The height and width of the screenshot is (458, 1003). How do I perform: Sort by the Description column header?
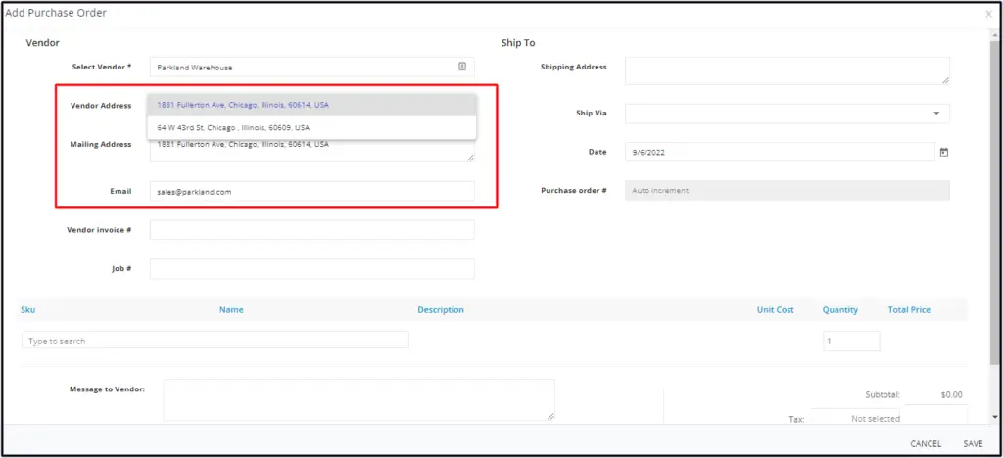[x=441, y=310]
